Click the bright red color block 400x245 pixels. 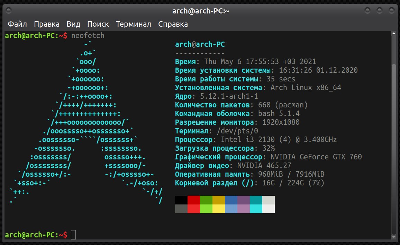click(x=194, y=209)
